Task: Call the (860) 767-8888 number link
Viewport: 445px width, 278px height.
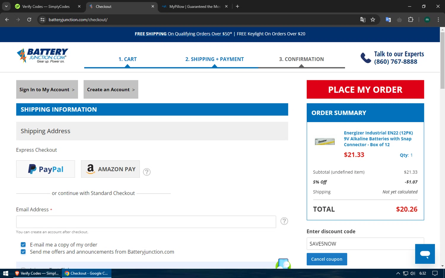Action: [x=395, y=62]
